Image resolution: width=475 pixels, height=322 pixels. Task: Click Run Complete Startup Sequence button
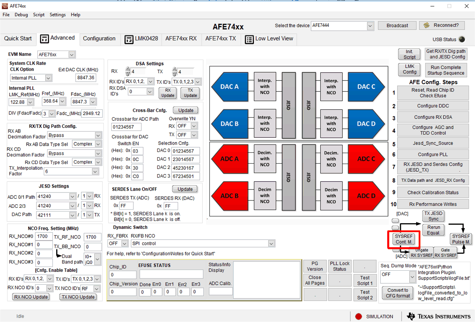[x=445, y=70]
